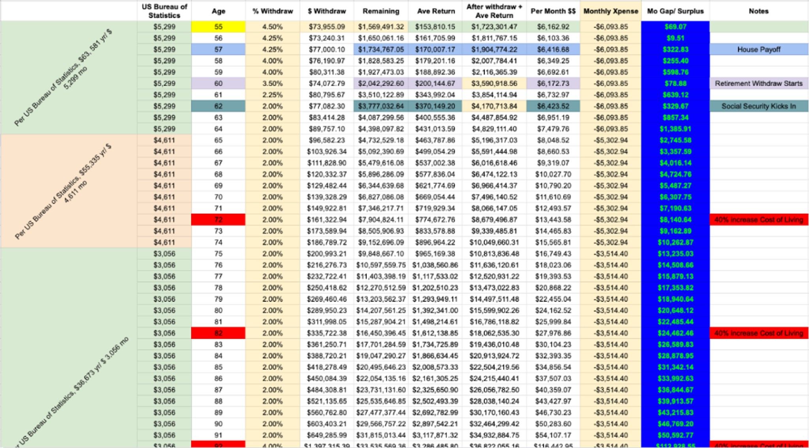Select the $3,590,918.56 after withdraw cell
Viewport: 809px width, 448px height.
pos(494,83)
